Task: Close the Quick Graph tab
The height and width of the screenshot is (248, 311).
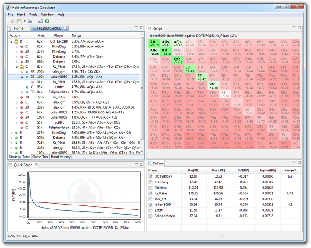Action: pos(36,165)
